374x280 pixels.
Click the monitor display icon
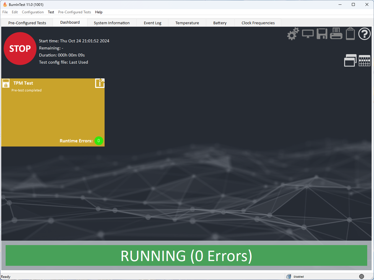[308, 34]
